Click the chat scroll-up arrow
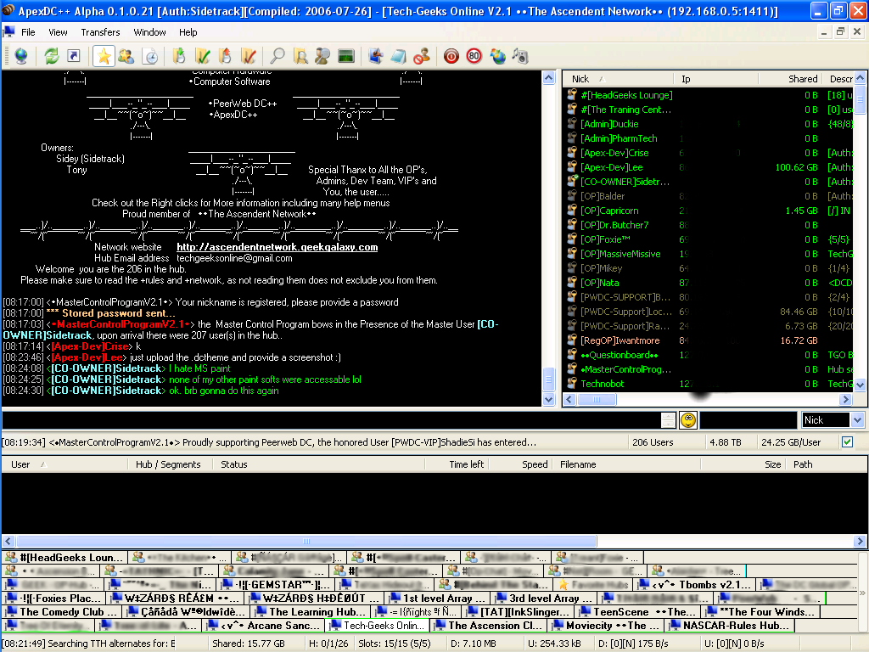The width and height of the screenshot is (869, 652). click(549, 77)
